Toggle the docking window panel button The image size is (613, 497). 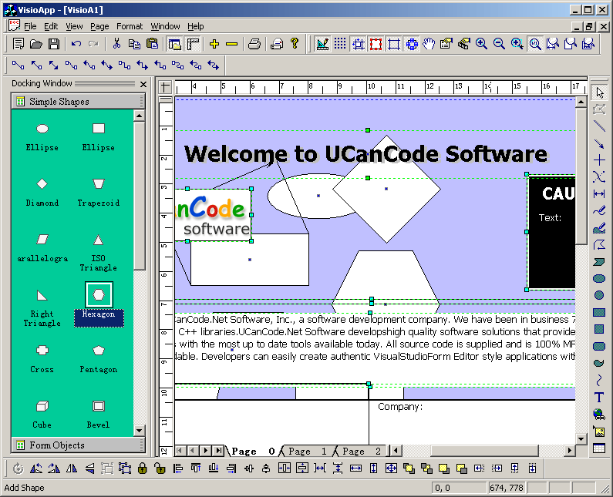pos(175,44)
